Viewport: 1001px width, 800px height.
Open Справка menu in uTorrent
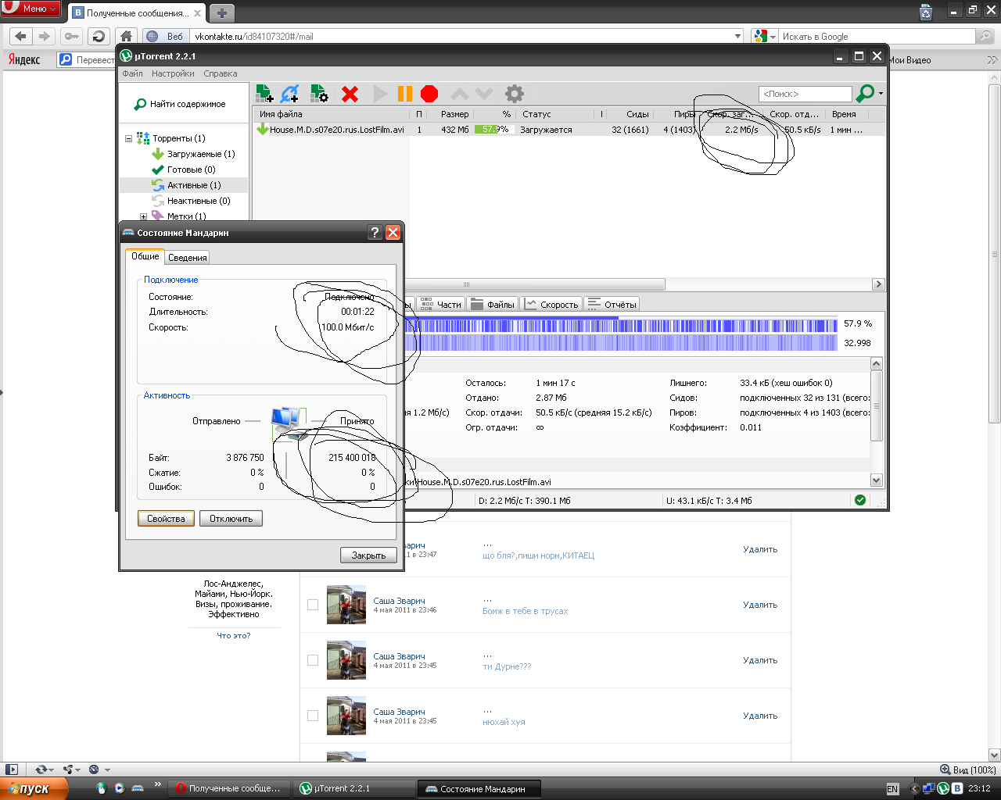point(221,73)
